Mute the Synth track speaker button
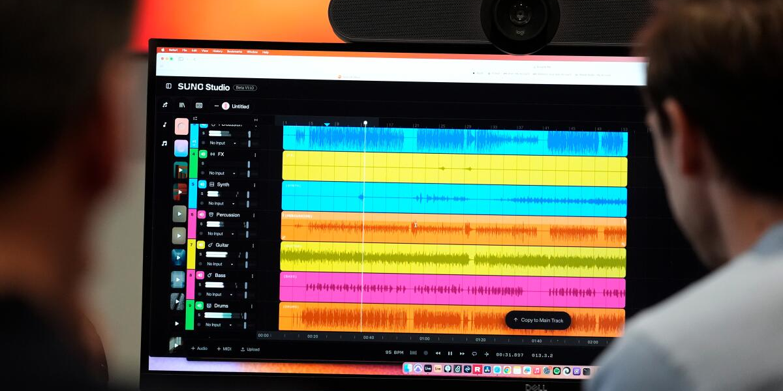The image size is (783, 391). [202, 184]
